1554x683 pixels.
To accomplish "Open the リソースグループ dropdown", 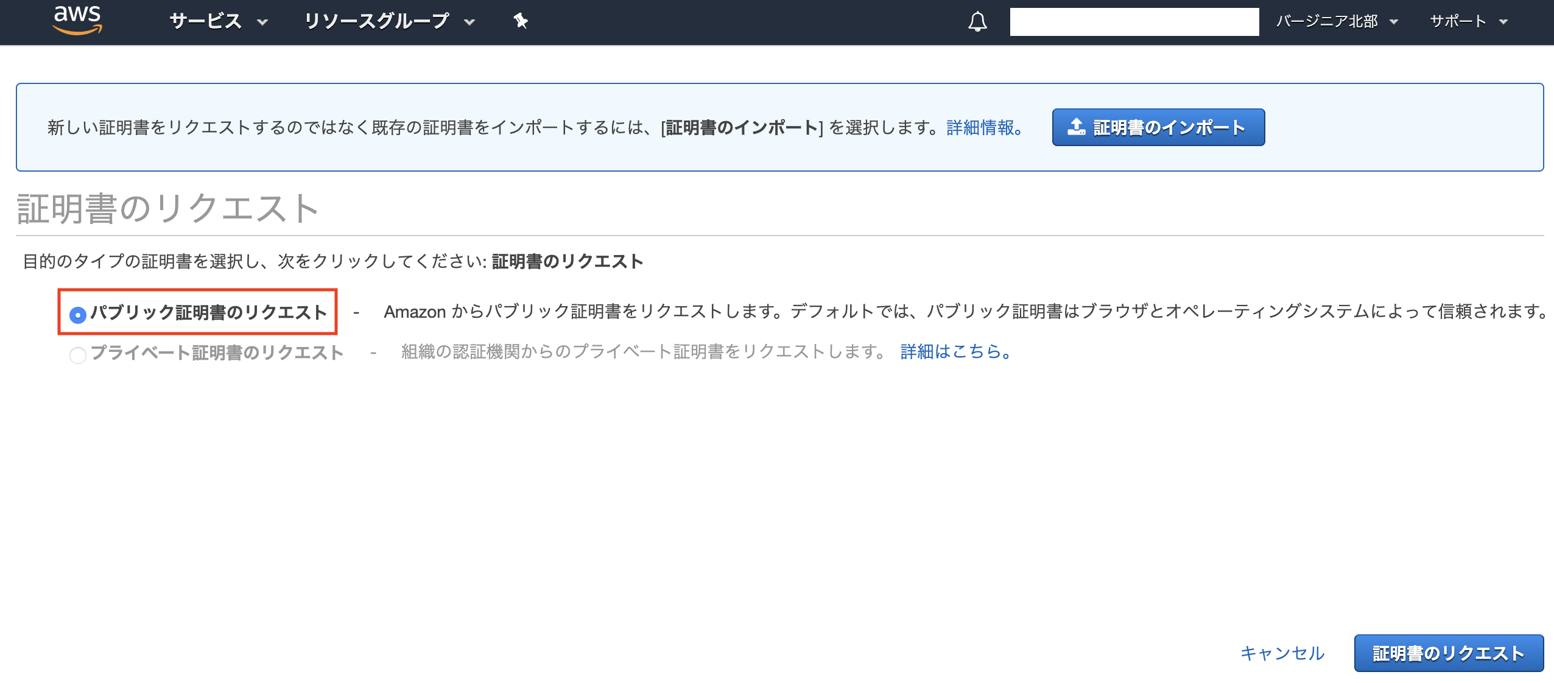I will 378,21.
